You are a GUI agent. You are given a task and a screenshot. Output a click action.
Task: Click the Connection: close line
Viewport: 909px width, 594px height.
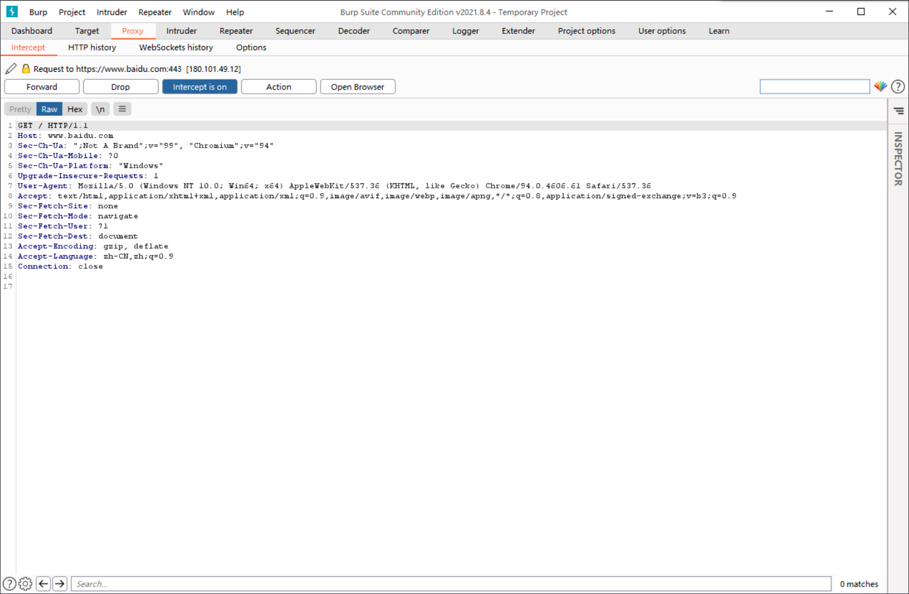click(60, 266)
